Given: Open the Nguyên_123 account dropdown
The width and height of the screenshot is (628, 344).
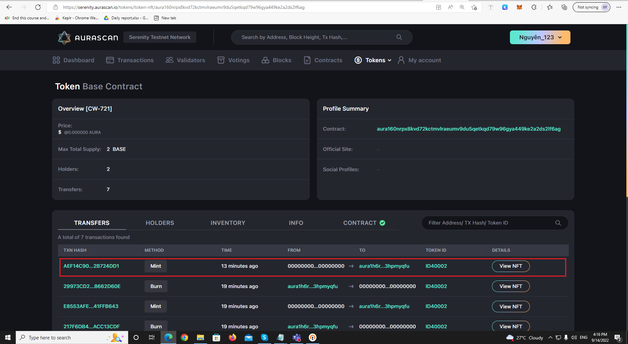Looking at the screenshot, I should tap(539, 37).
